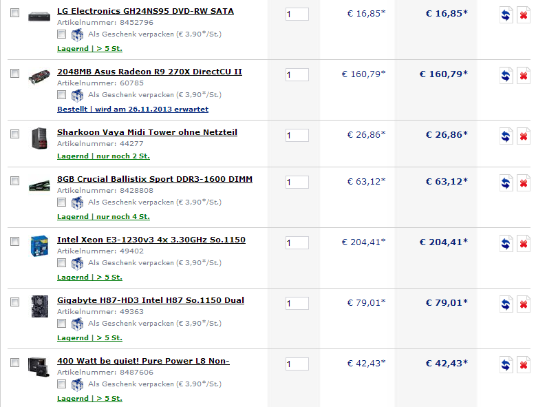This screenshot has width=536, height=407.
Task: Open the 8GB Crucial Ballistix Sport product link
Action: click(154, 179)
